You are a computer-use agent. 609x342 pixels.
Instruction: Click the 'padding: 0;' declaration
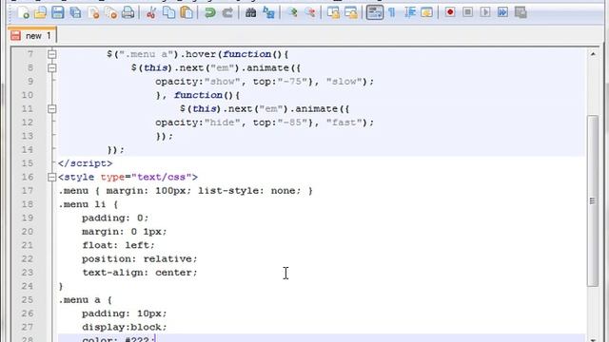[x=115, y=218]
